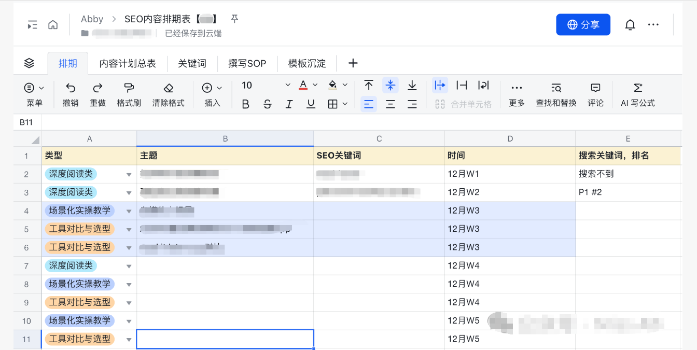Click the notification bell icon

click(x=630, y=24)
